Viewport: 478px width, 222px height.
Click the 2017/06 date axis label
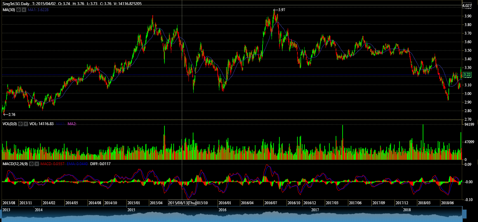coord(355,203)
